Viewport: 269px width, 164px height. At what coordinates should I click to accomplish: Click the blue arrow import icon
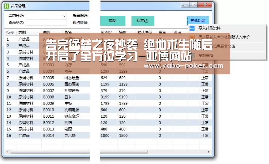(x=192, y=28)
